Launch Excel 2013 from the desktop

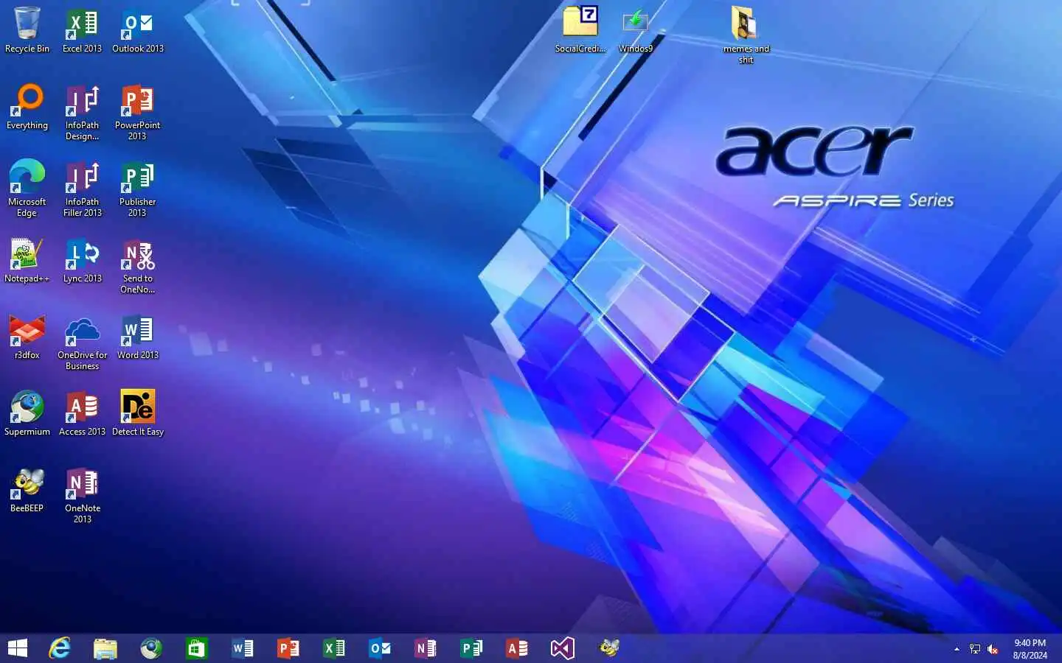coord(82,29)
